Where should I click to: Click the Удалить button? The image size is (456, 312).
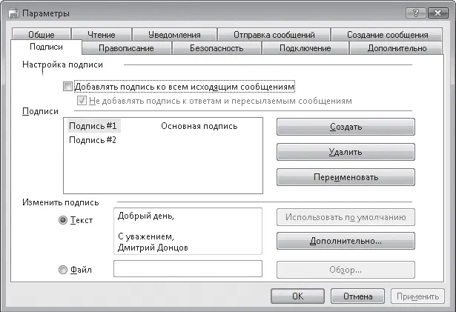(346, 152)
